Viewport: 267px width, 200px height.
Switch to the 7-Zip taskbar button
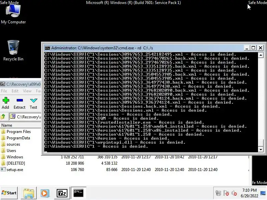coord(62,193)
